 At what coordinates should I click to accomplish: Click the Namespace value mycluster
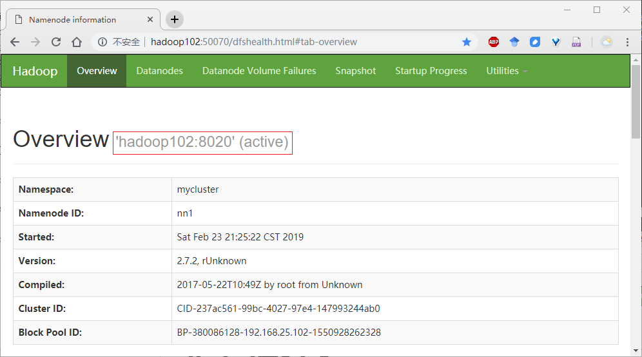198,189
